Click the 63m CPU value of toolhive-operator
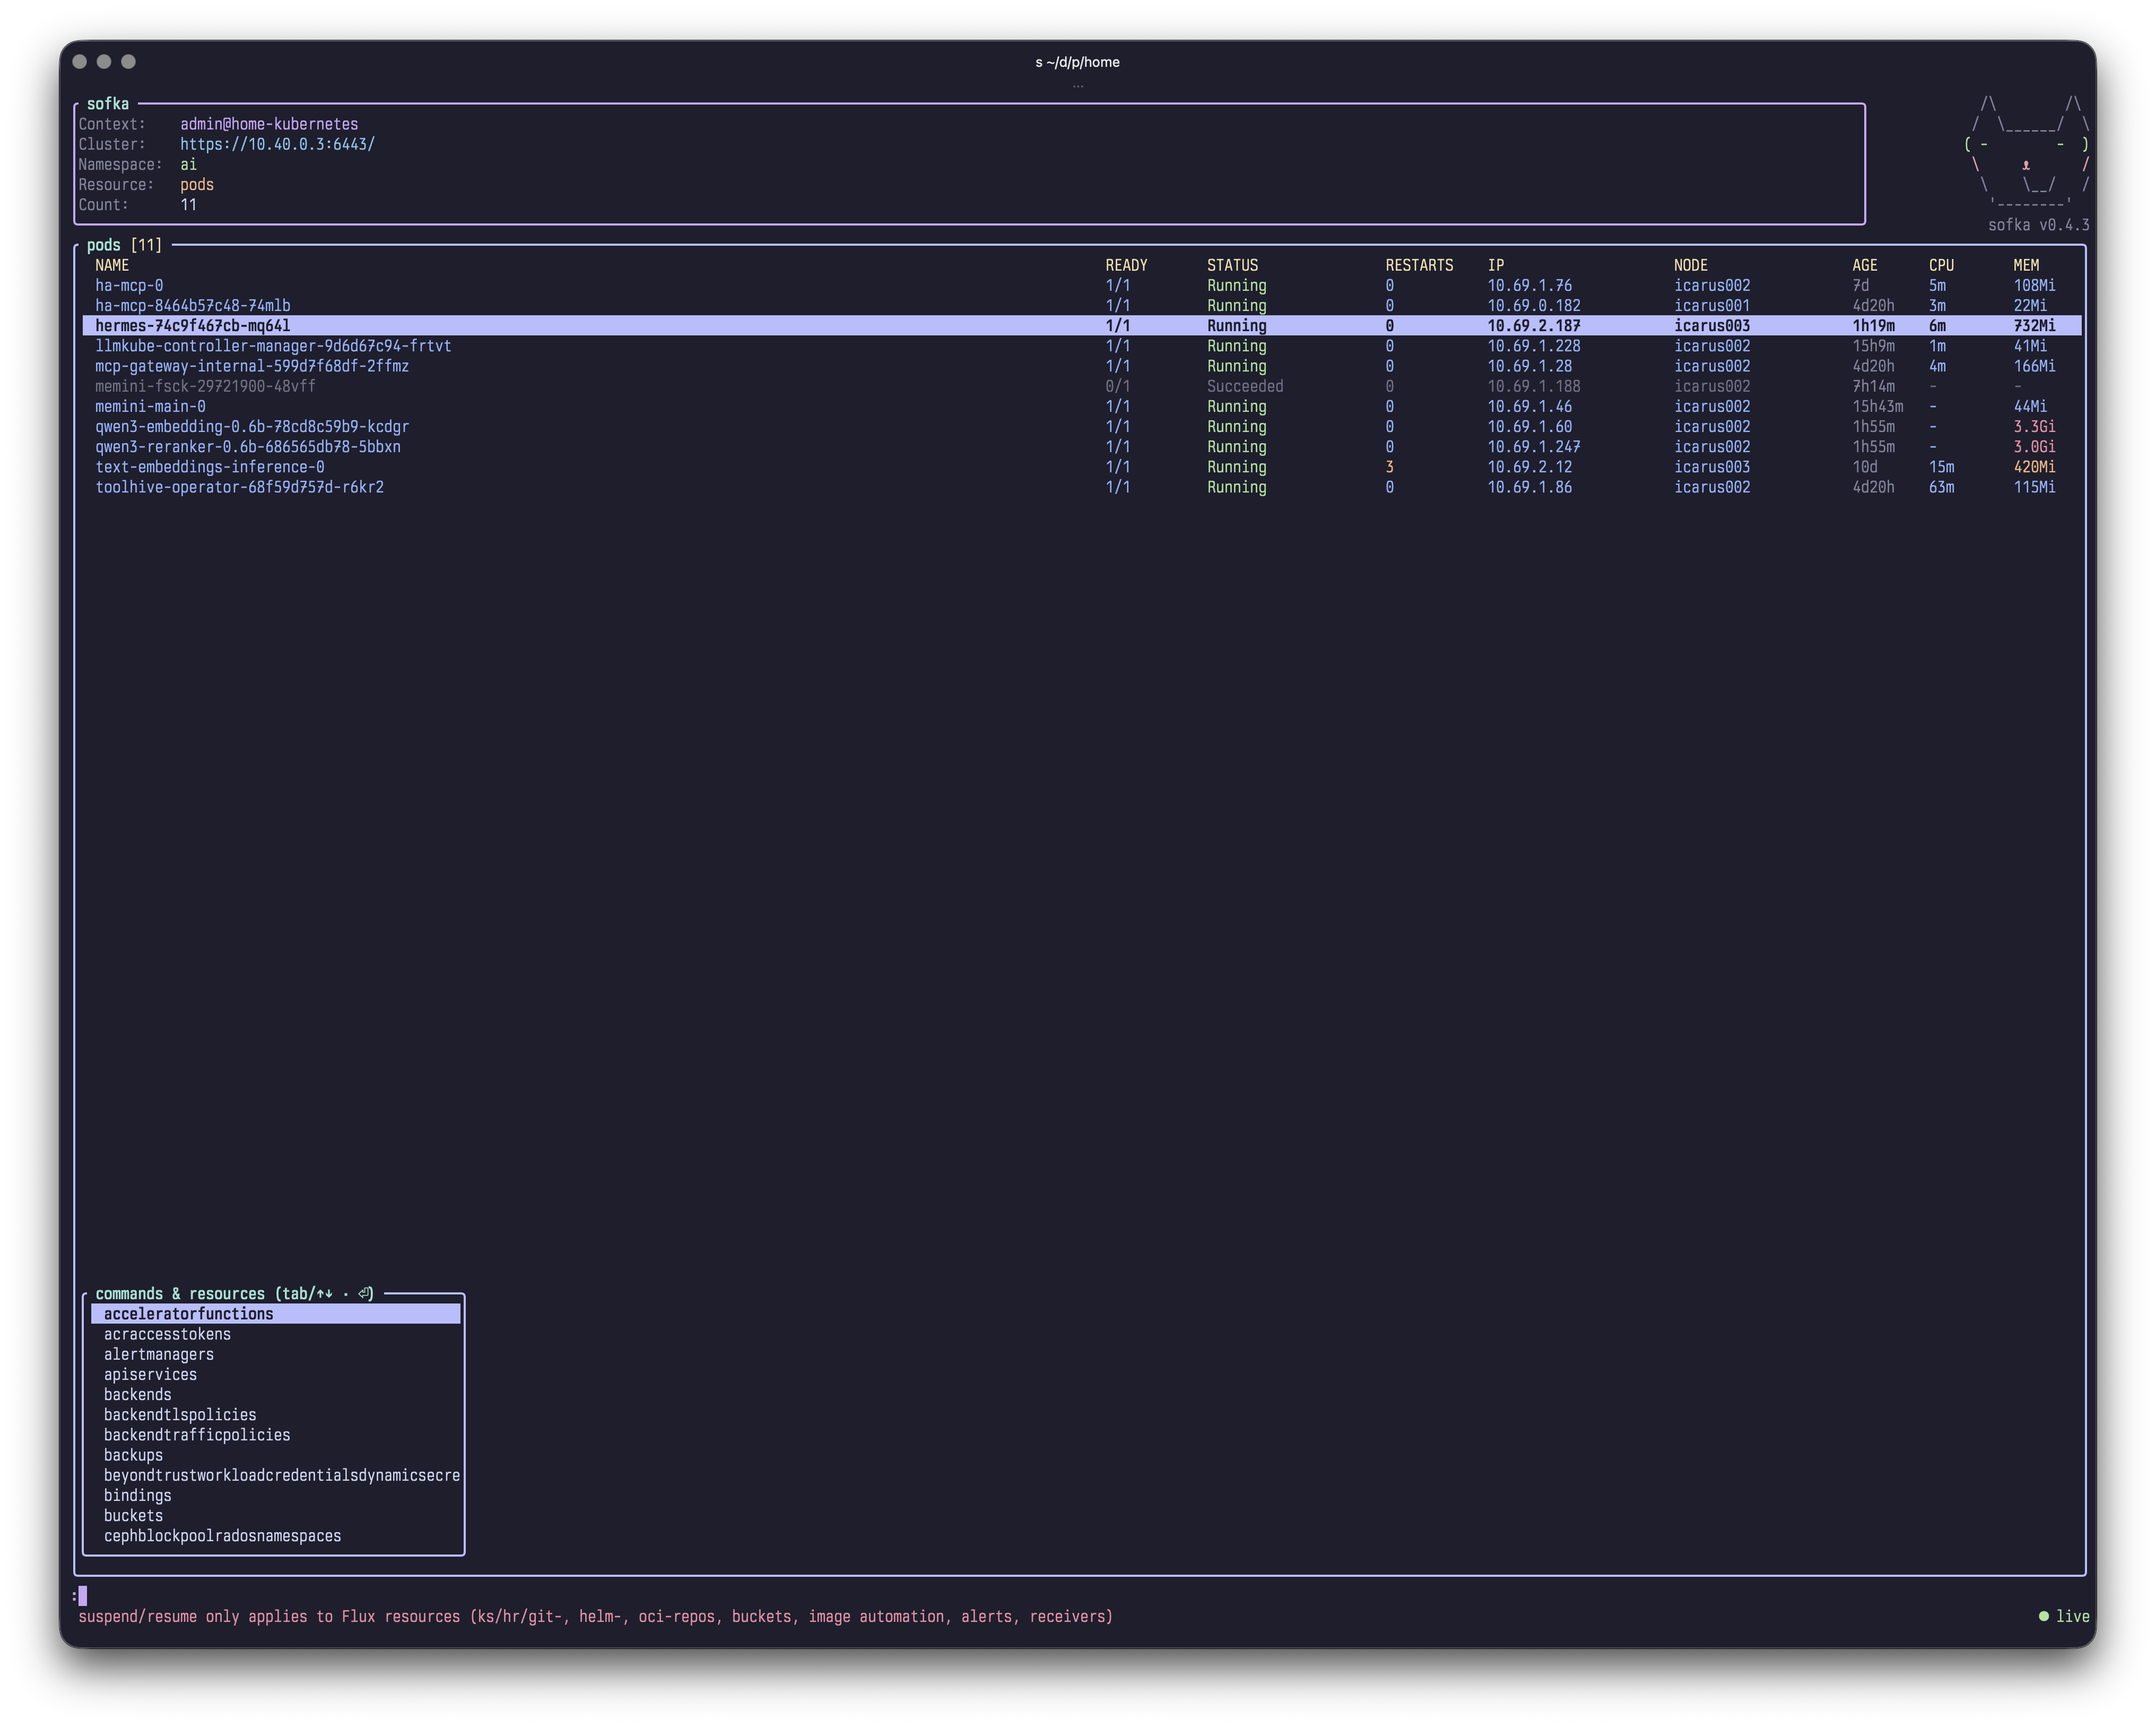This screenshot has width=2156, height=1727. pos(1941,487)
